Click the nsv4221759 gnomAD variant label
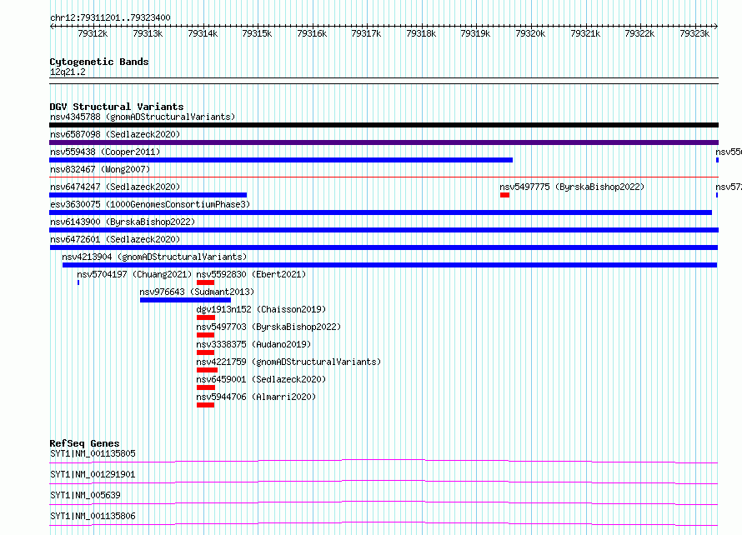This screenshot has width=742, height=535. point(288,362)
